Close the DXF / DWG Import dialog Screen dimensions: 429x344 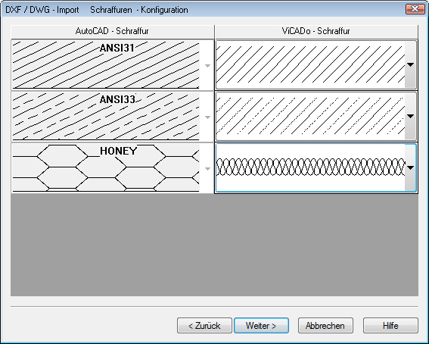[415, 9]
